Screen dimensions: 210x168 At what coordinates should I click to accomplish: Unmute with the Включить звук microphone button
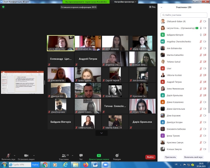pyautogui.click(x=8, y=156)
